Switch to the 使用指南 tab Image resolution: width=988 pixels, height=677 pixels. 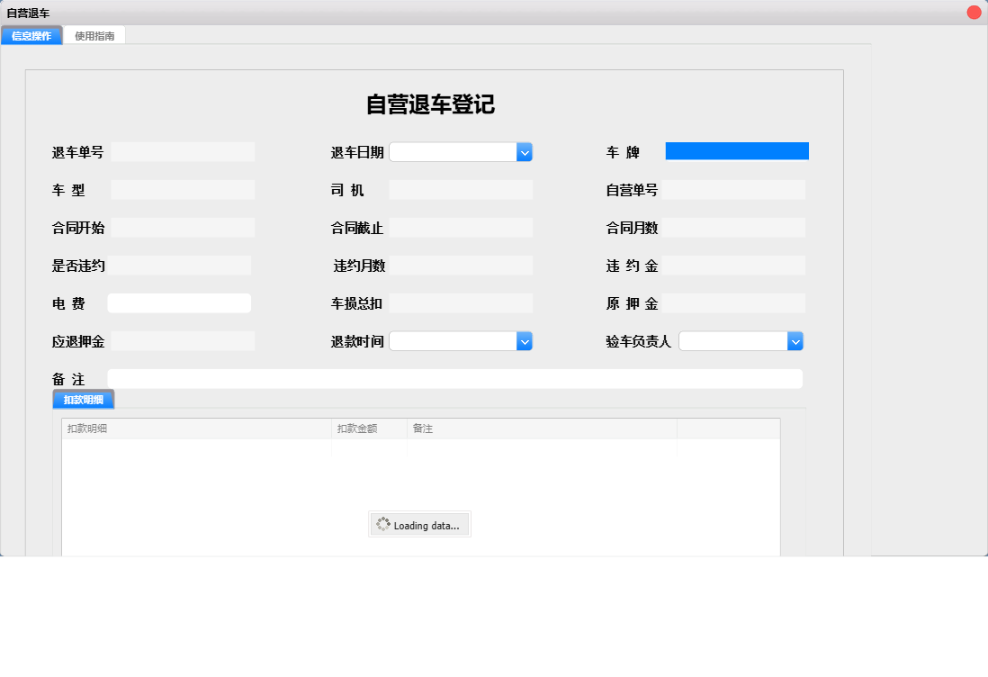point(94,35)
